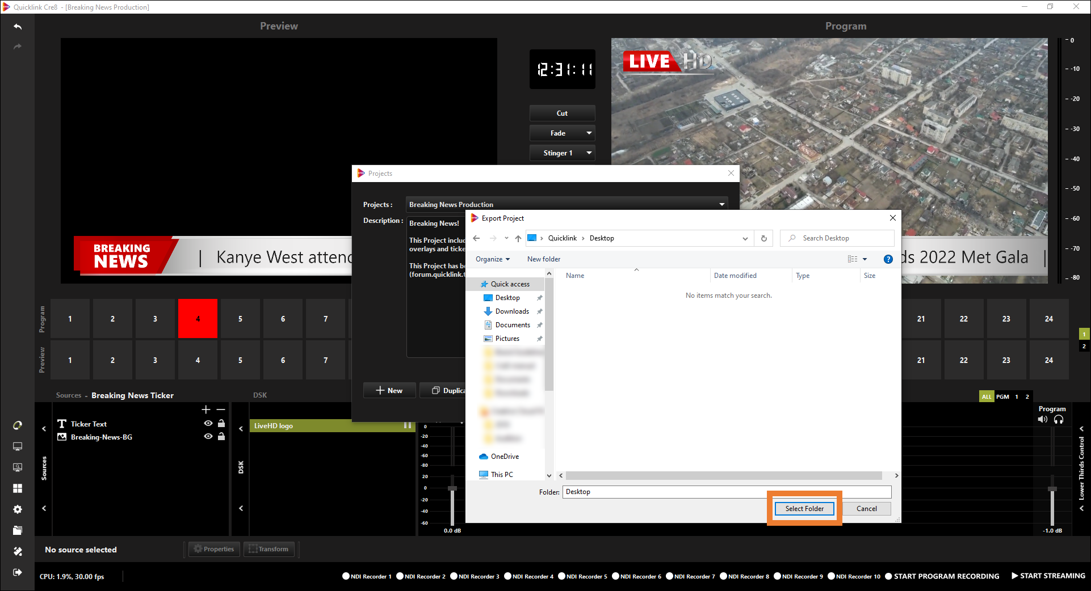
Task: Click the Program volume fader
Action: (x=1052, y=489)
